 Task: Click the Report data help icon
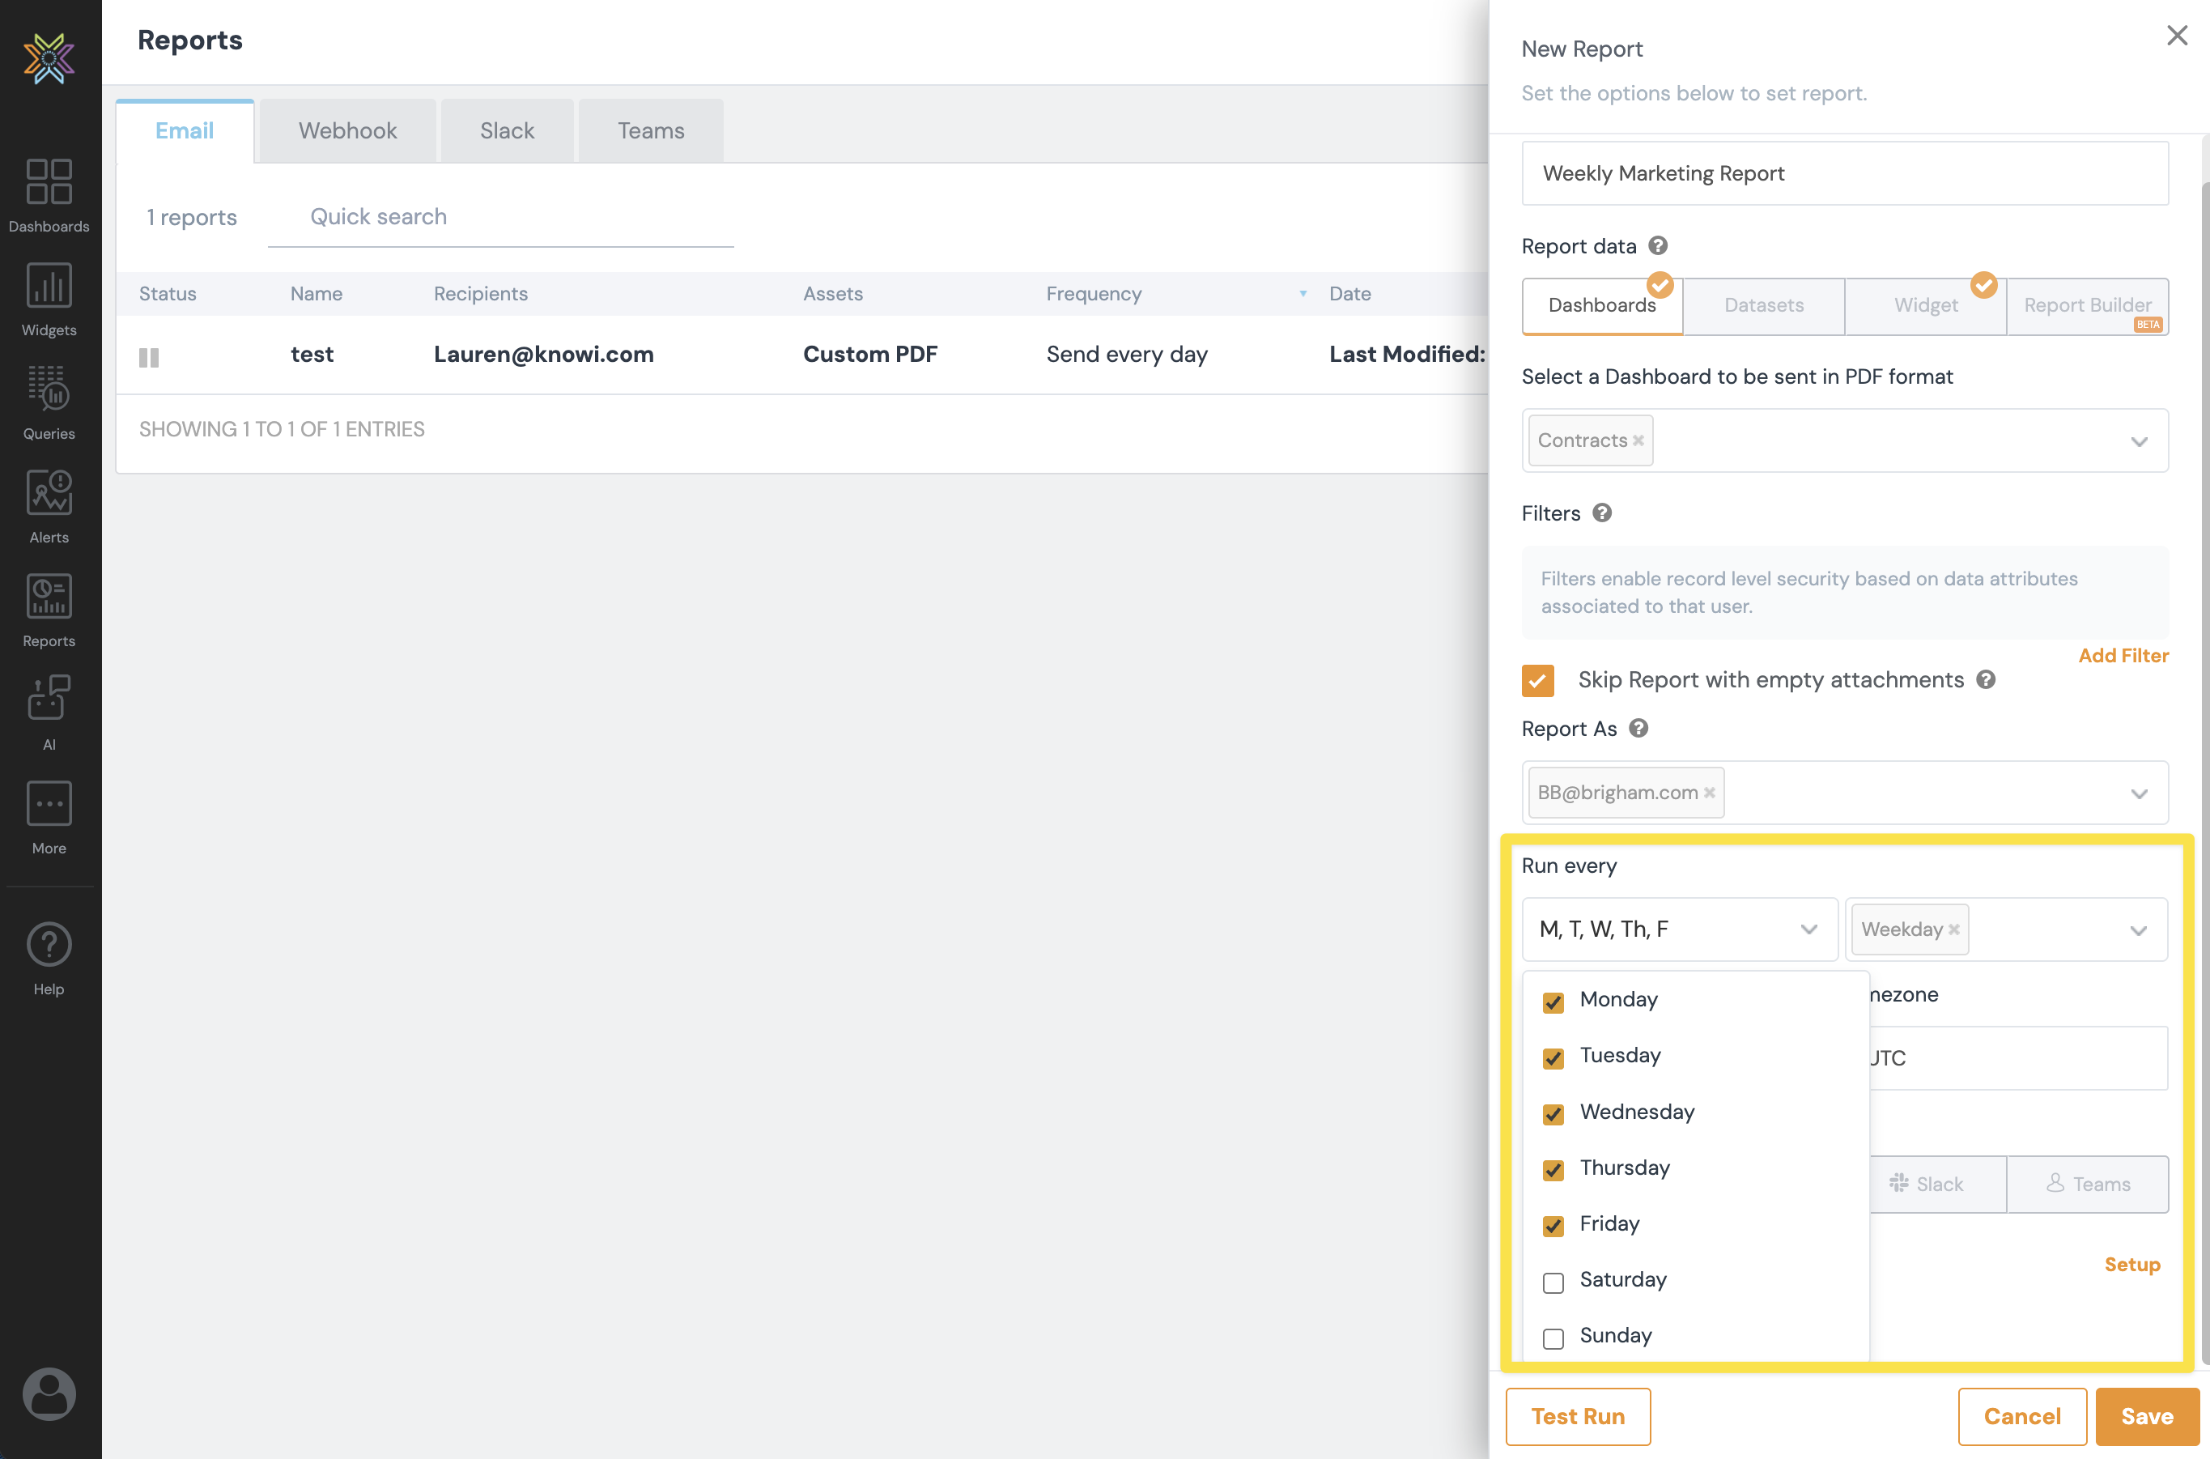tap(1658, 245)
